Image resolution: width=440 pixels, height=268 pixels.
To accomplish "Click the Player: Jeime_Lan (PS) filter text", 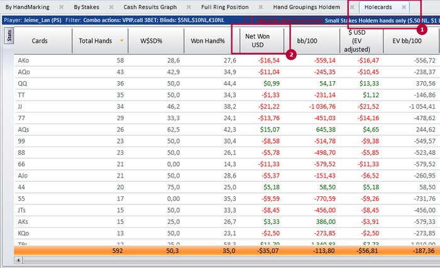I will click(33, 20).
